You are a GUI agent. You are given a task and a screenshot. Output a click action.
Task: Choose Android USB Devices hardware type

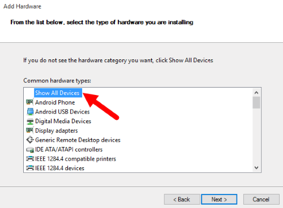(62, 112)
